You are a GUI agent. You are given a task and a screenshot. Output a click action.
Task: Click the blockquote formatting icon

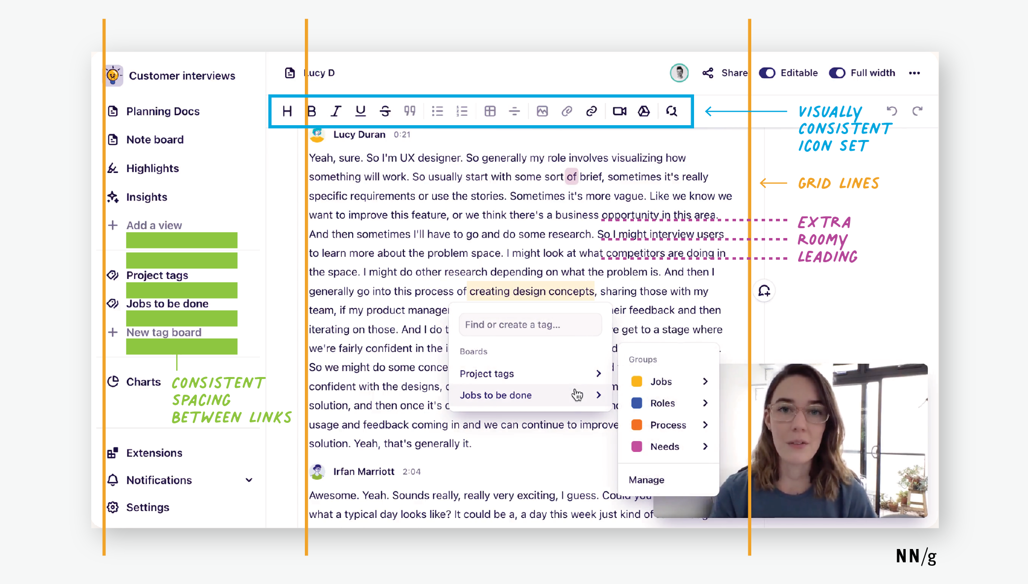pos(408,111)
